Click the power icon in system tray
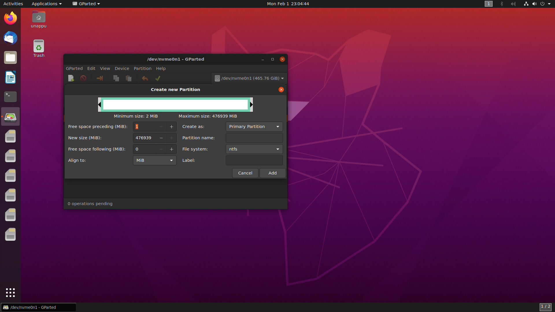555x312 pixels. click(542, 4)
